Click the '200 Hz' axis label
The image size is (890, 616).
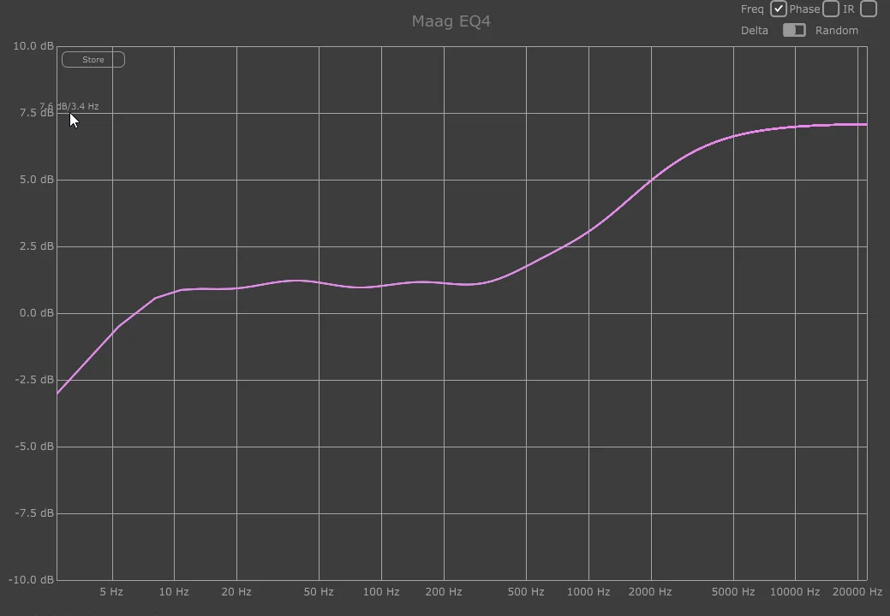point(444,592)
